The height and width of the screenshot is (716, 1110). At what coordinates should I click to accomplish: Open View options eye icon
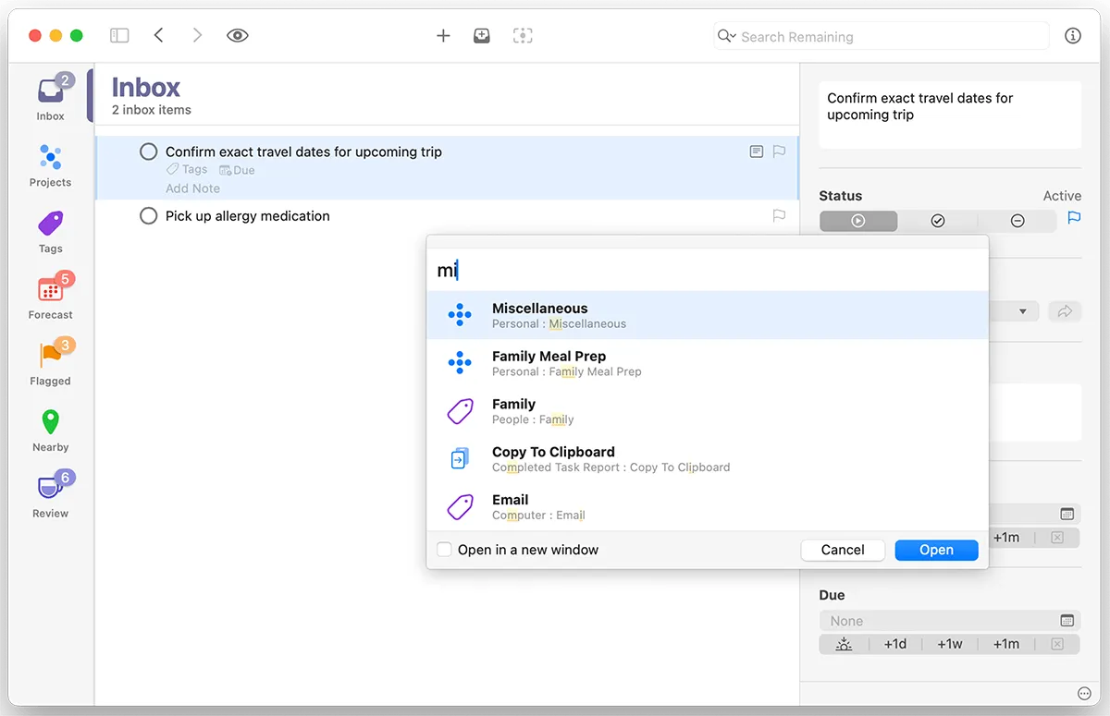(238, 35)
